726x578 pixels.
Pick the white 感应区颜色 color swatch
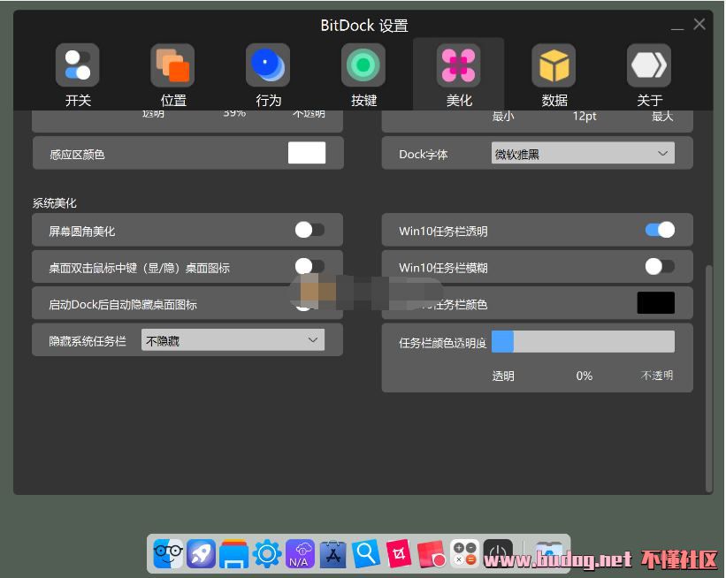click(x=307, y=153)
